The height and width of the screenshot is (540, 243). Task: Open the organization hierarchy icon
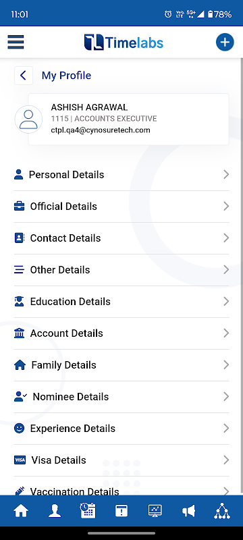pyautogui.click(x=222, y=511)
